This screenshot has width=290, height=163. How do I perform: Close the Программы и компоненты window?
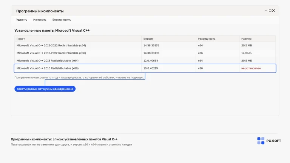click(273, 11)
